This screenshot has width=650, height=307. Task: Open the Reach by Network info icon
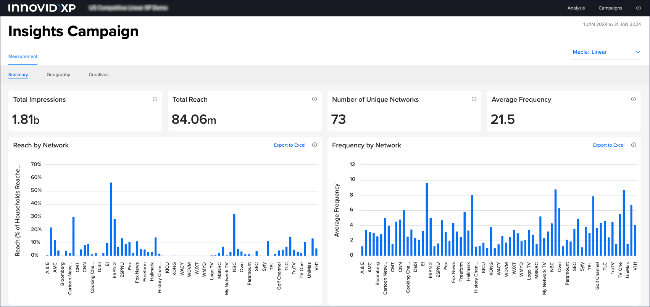click(315, 145)
